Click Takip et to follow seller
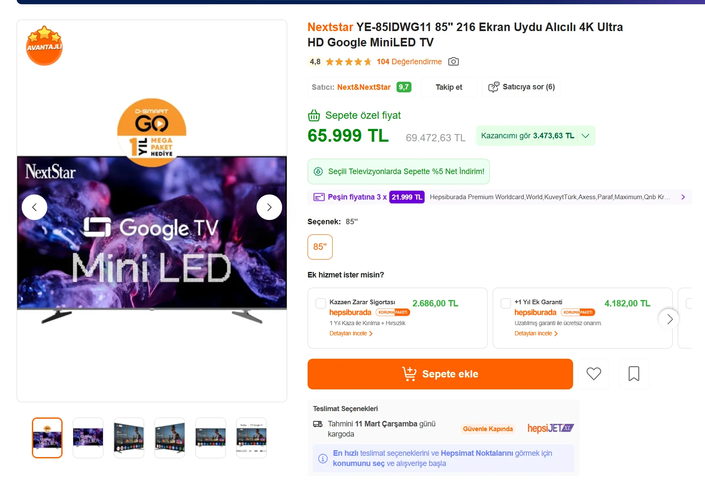This screenshot has width=705, height=483. pyautogui.click(x=448, y=87)
